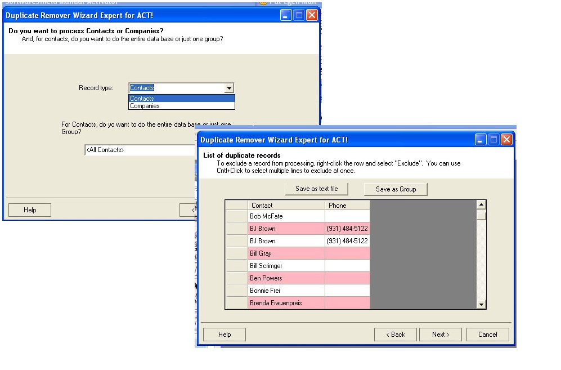Open the Record type dropdown arrow
The width and height of the screenshot is (561, 370).
230,88
